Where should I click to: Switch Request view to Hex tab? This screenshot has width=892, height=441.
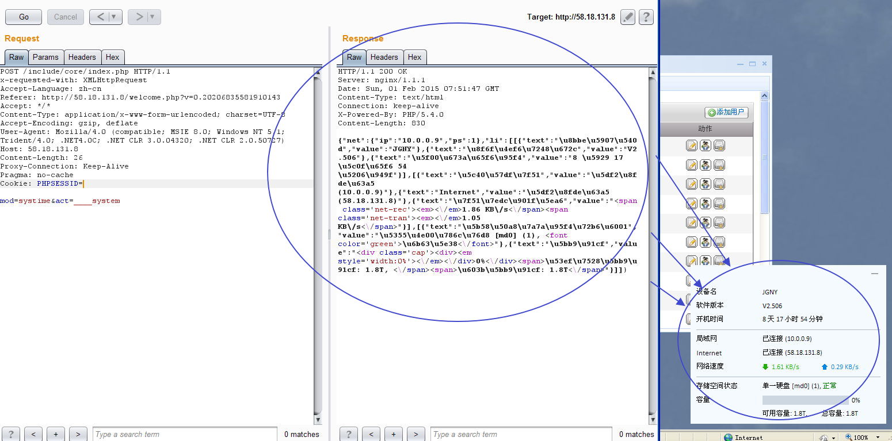tap(113, 57)
